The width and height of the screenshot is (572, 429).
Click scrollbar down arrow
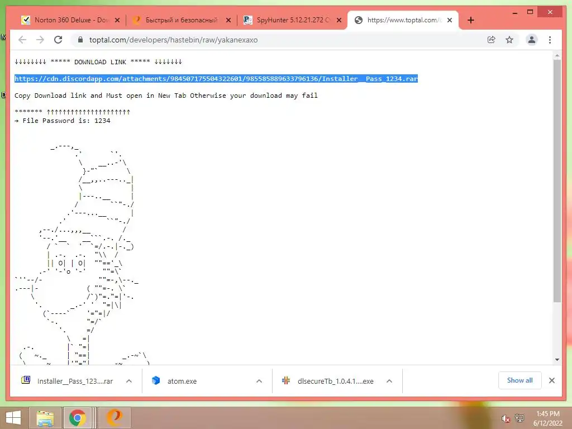557,360
